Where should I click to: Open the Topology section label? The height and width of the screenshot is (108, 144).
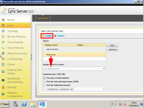click(x=13, y=31)
